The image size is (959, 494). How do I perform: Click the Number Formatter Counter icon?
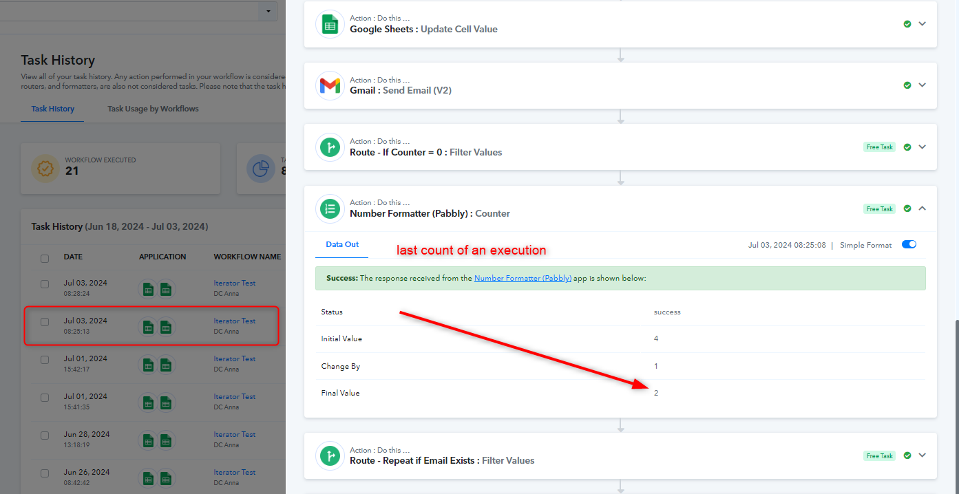pos(330,209)
